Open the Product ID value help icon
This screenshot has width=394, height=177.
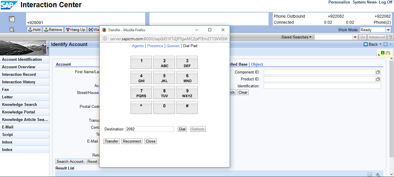pyautogui.click(x=378, y=79)
